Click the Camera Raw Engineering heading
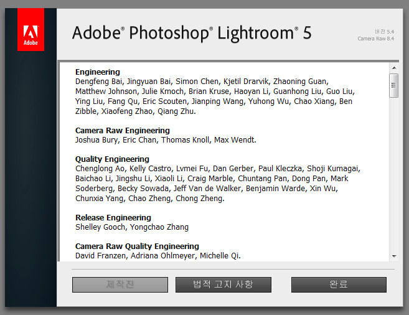 pos(123,130)
